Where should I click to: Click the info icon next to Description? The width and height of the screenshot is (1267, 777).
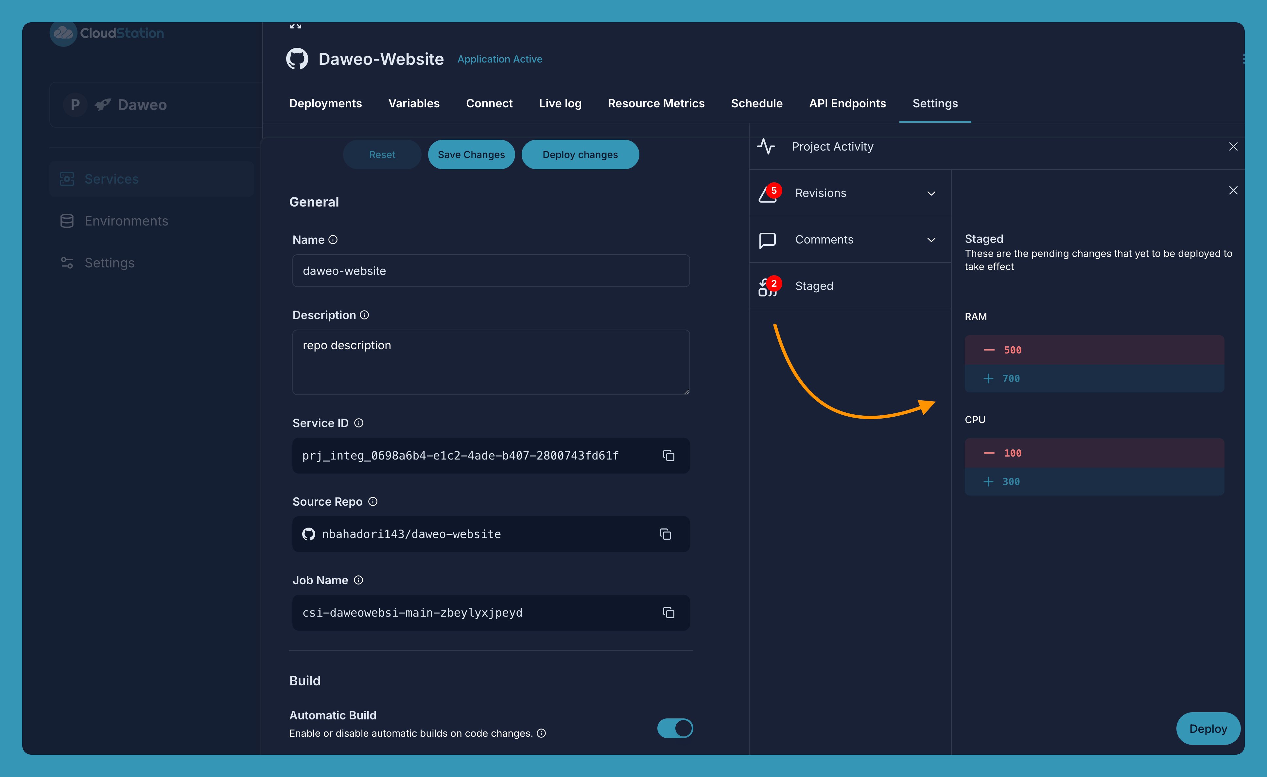(x=365, y=315)
